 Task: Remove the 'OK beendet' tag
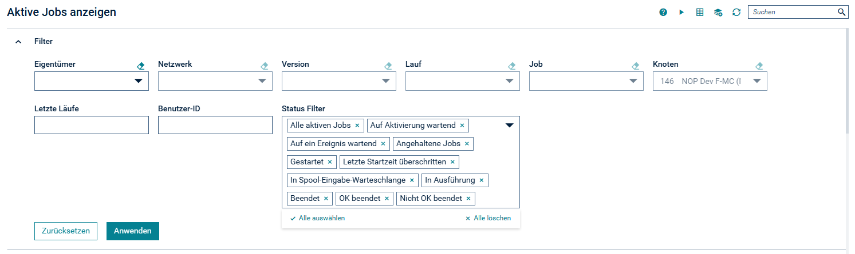(387, 199)
